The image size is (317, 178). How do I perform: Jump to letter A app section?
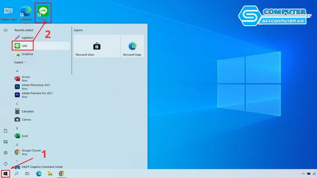tap(17, 71)
